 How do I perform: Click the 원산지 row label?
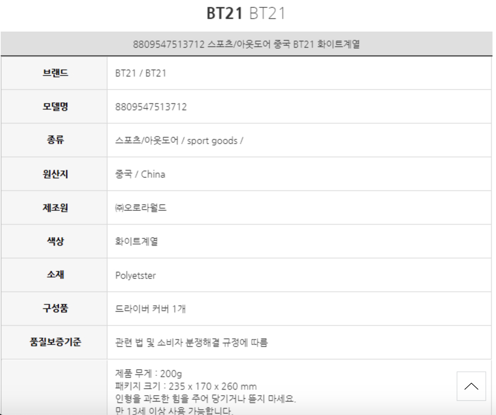tap(55, 174)
